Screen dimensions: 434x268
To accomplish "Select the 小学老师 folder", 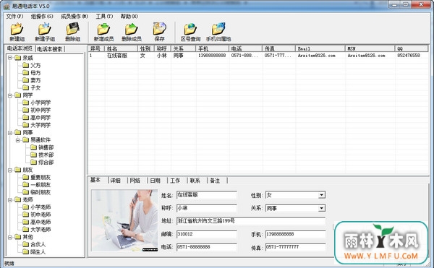I will pyautogui.click(x=37, y=207).
